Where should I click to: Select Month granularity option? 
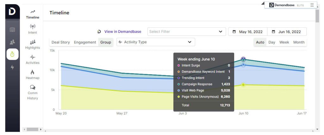pos(299,42)
